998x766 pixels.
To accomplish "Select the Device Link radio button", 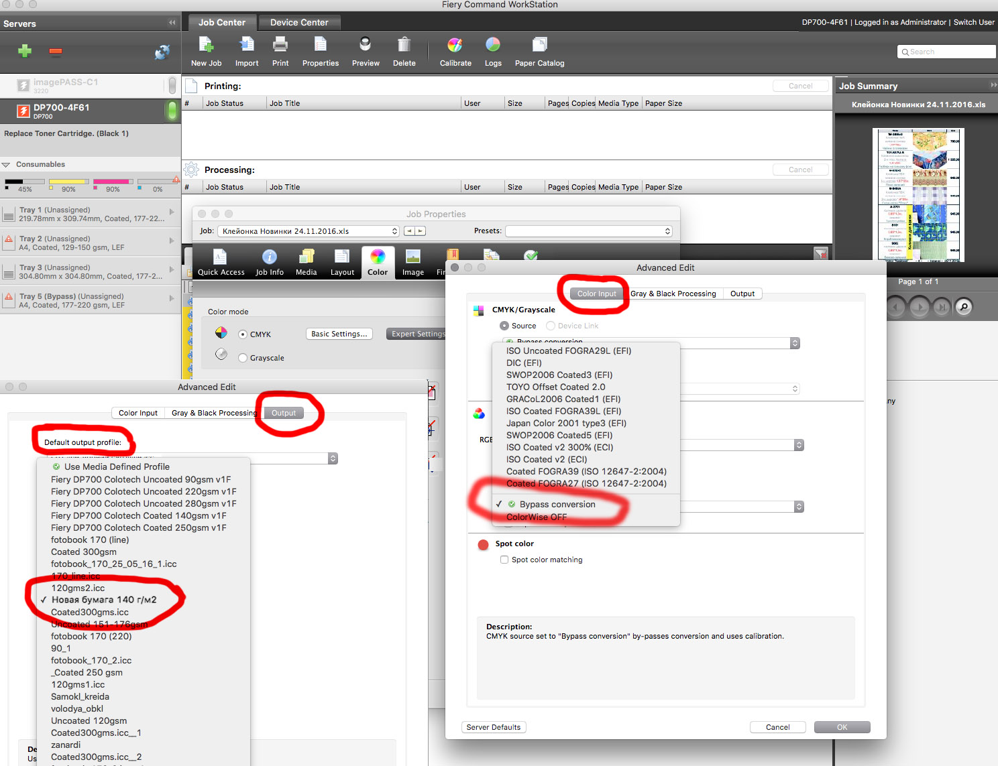I will coord(551,326).
